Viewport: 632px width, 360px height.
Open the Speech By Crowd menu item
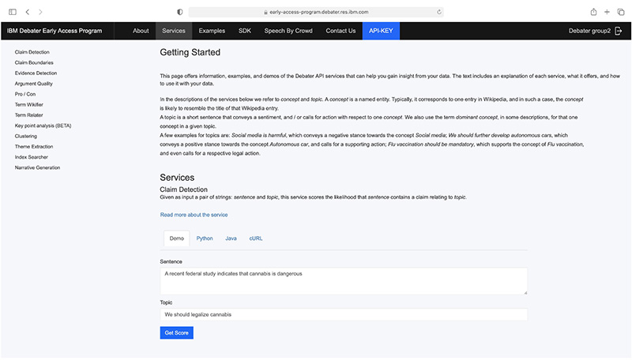tap(288, 31)
